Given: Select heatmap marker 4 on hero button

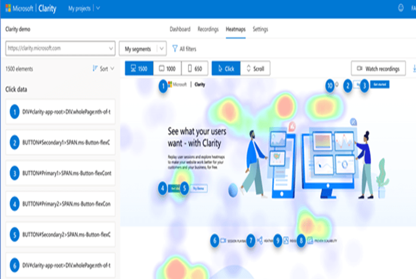Looking at the screenshot, I should (163, 188).
